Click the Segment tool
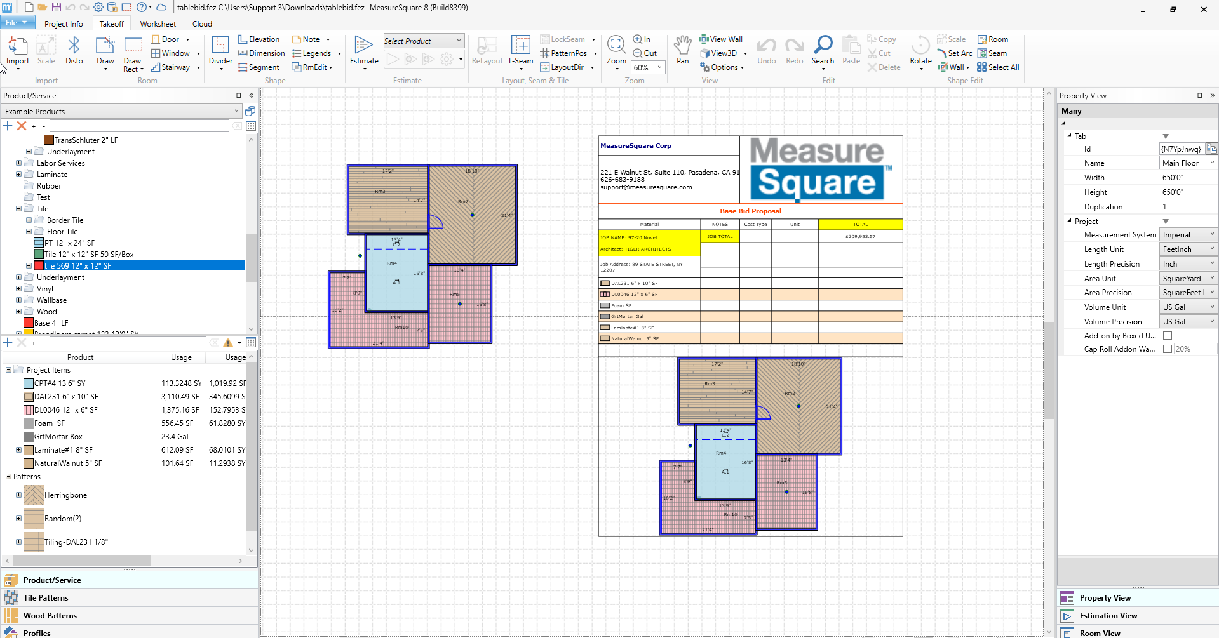 coord(259,67)
